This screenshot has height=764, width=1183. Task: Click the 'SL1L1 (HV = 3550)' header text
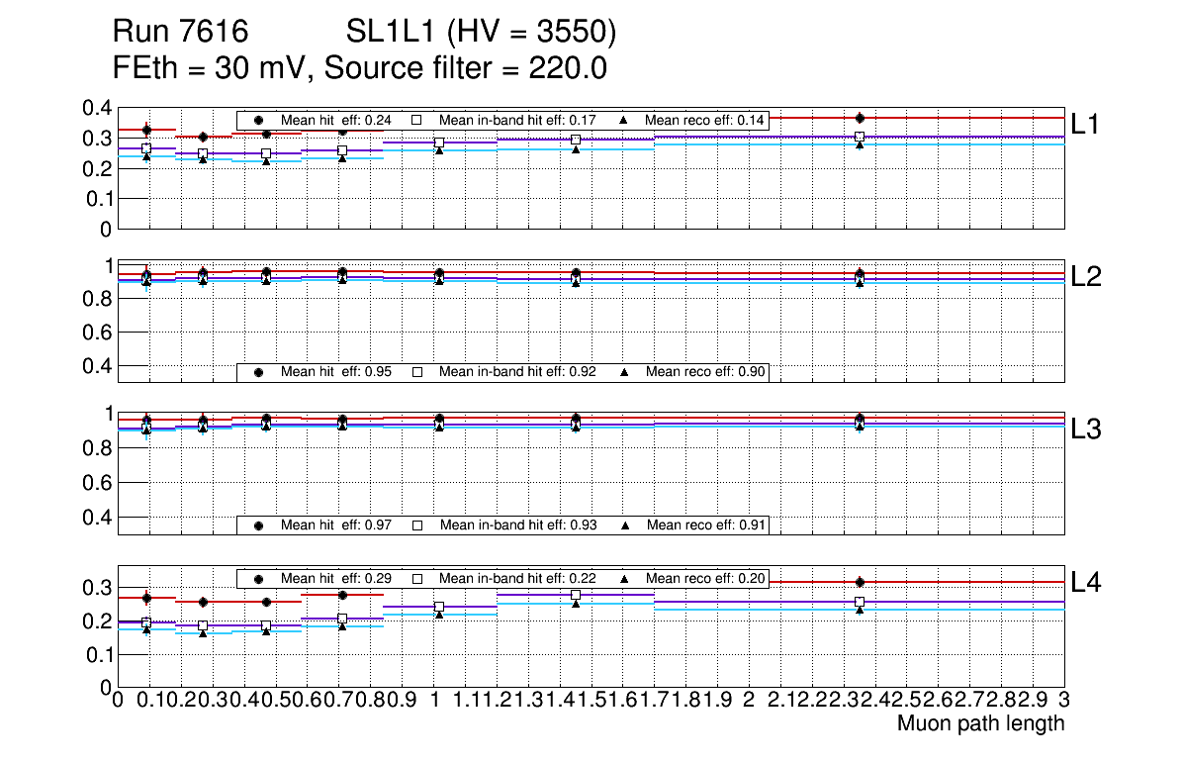pyautogui.click(x=481, y=34)
